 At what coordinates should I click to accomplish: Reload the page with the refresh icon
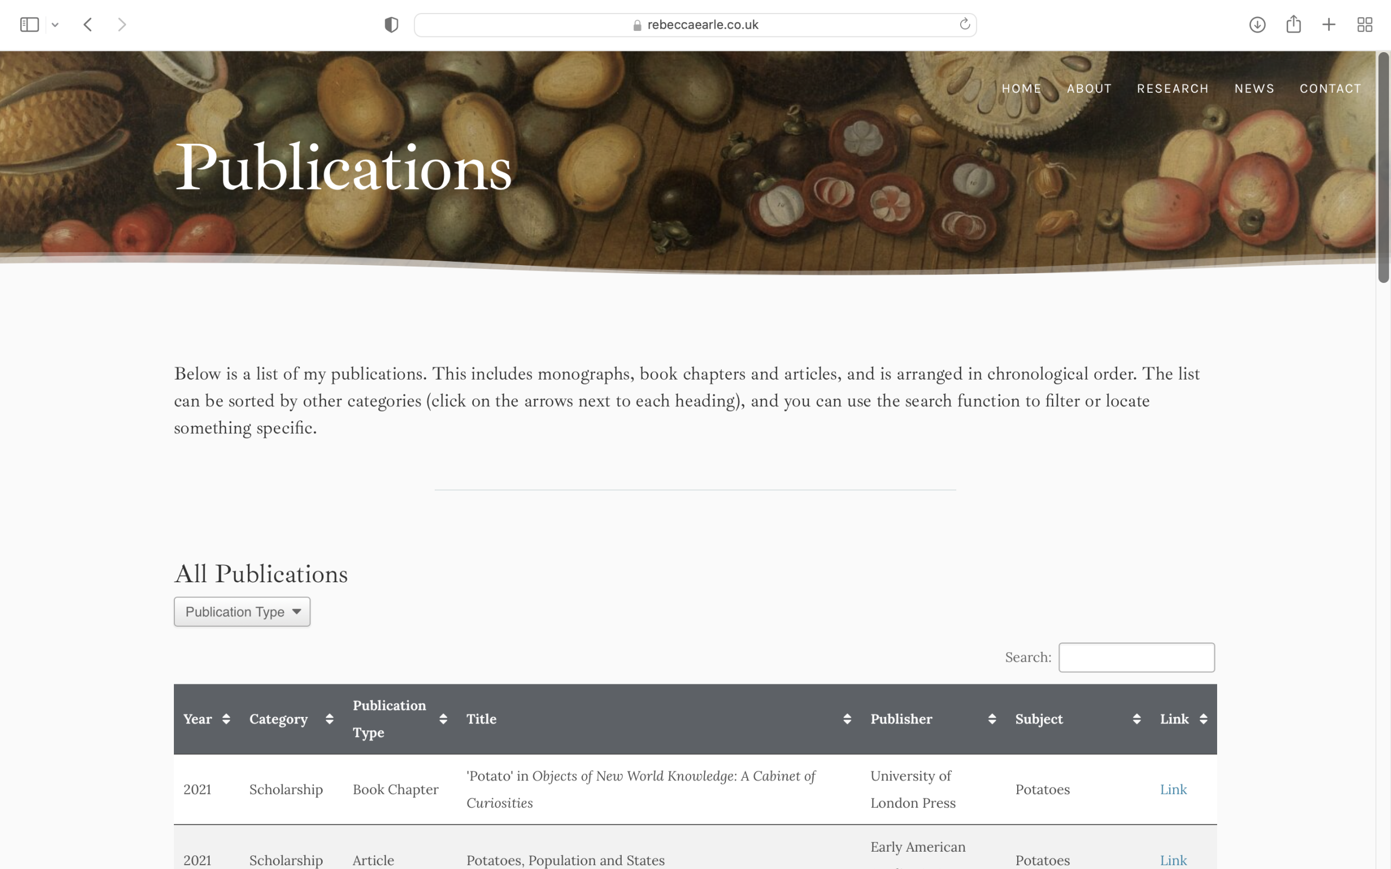tap(964, 24)
